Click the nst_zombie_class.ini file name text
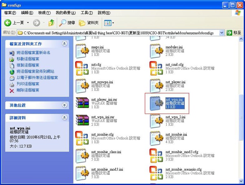The width and height of the screenshot is (245, 185). 106,152
